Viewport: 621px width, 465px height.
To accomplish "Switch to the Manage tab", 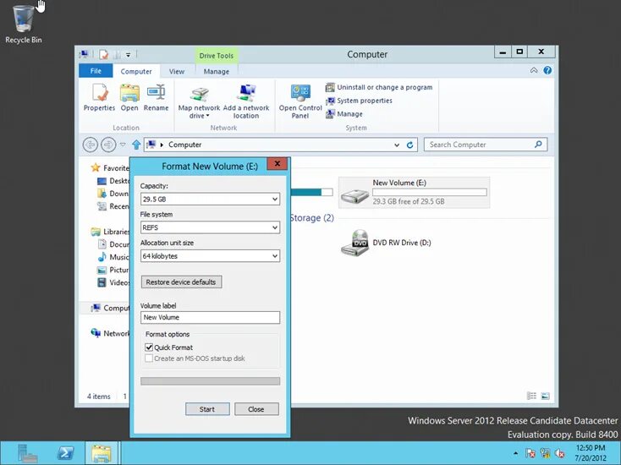I will (217, 71).
